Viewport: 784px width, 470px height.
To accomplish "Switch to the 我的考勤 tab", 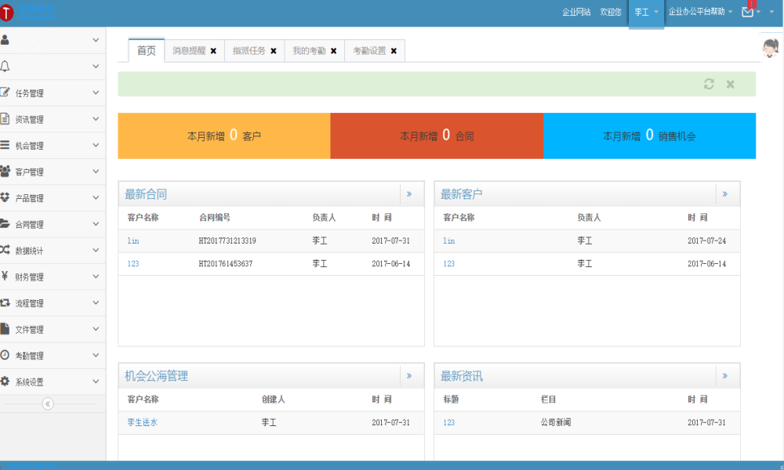I will [309, 51].
